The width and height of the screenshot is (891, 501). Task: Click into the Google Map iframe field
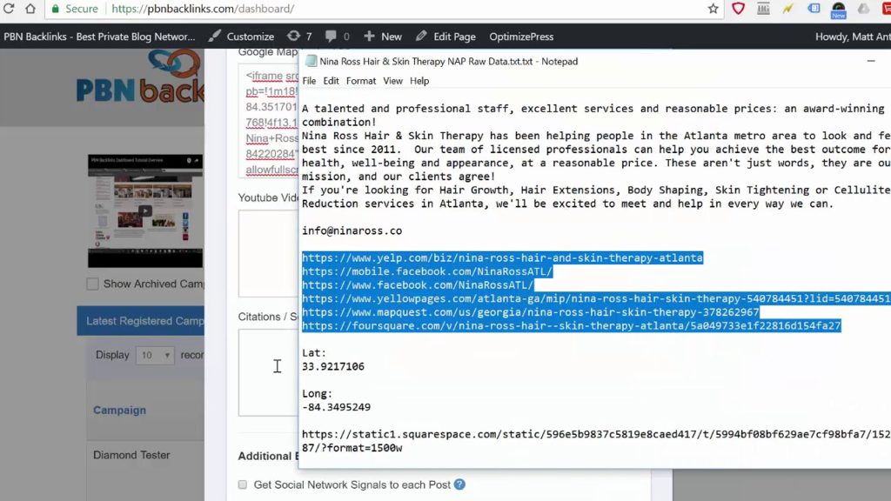pyautogui.click(x=268, y=122)
